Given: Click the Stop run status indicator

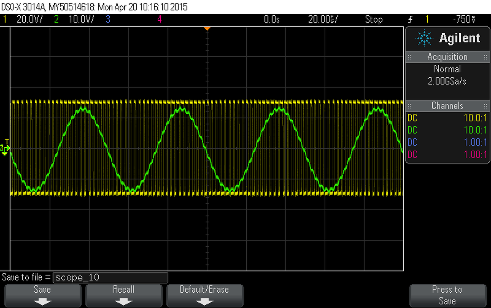Looking at the screenshot, I should pyautogui.click(x=374, y=19).
